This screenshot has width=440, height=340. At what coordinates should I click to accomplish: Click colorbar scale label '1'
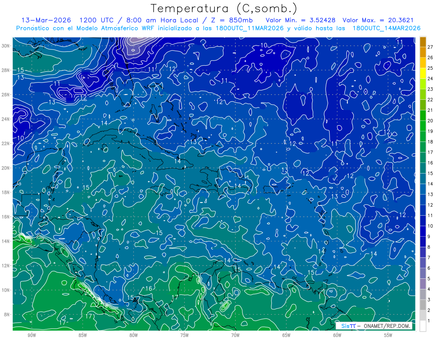[429, 321]
